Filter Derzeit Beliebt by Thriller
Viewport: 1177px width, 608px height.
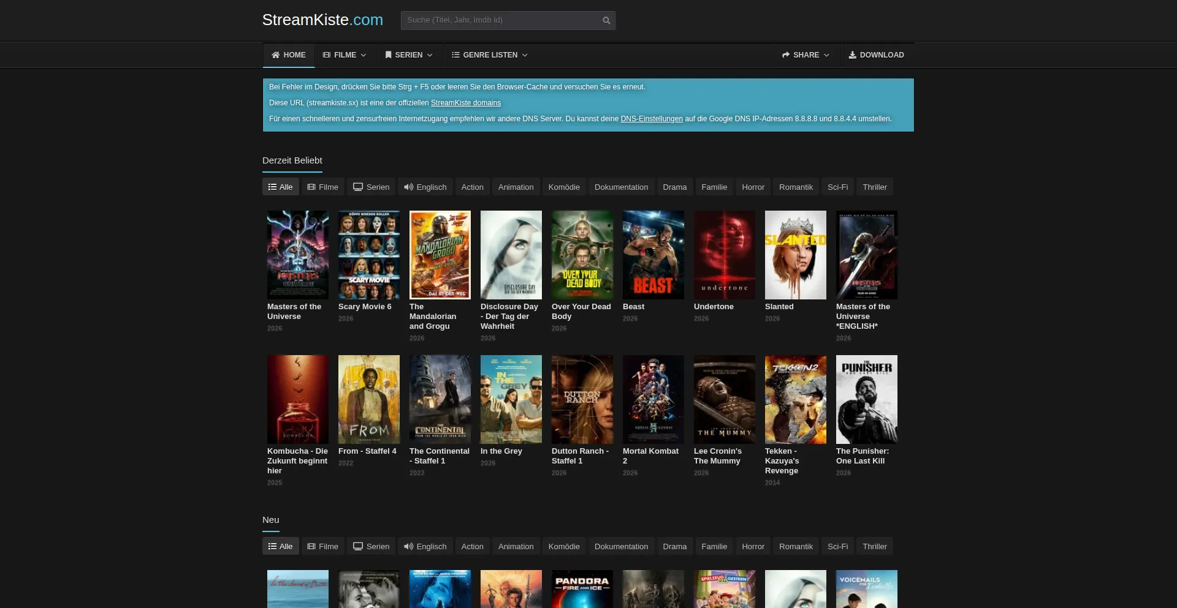point(875,187)
